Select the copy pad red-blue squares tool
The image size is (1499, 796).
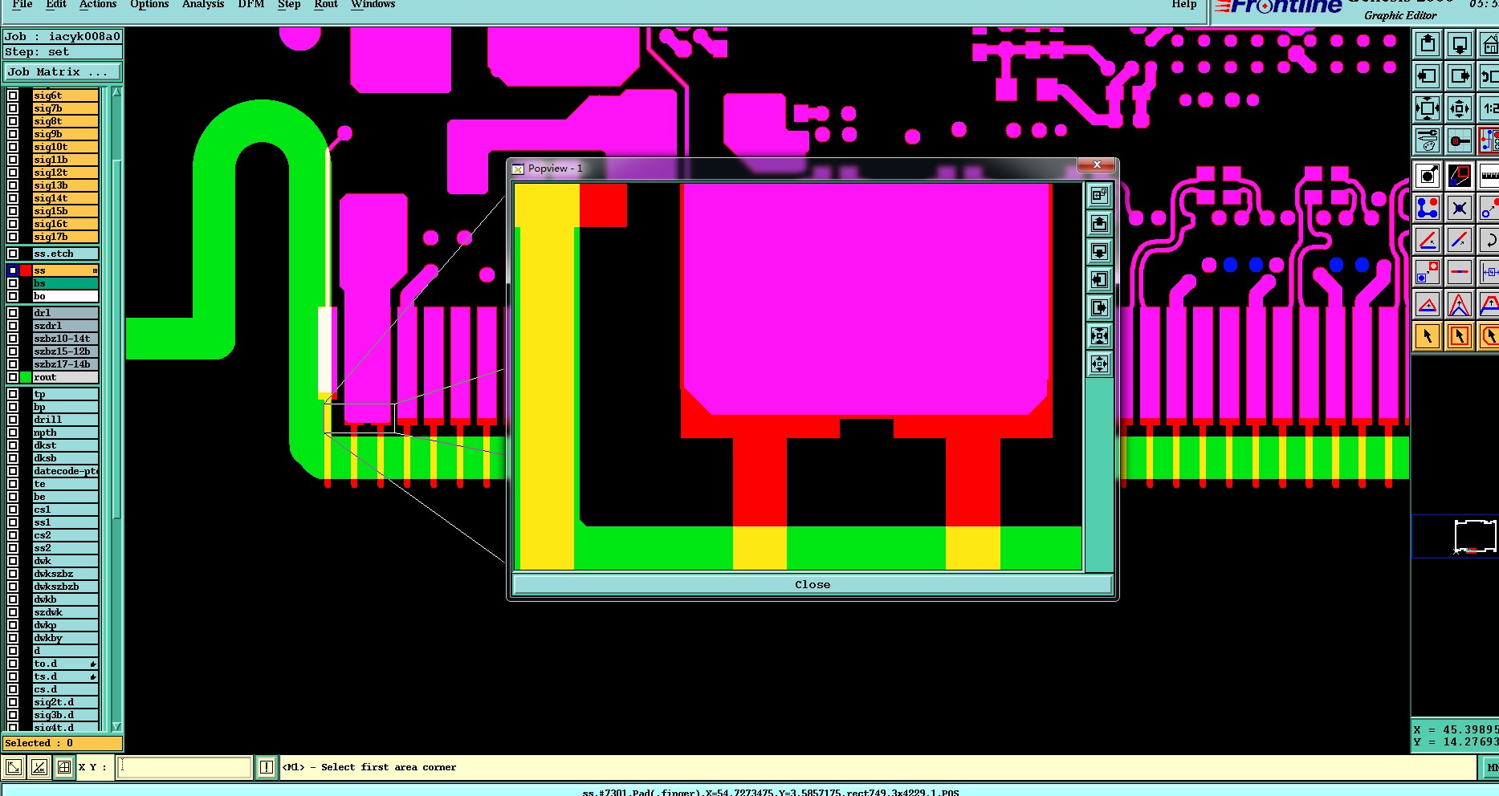pyautogui.click(x=1427, y=272)
